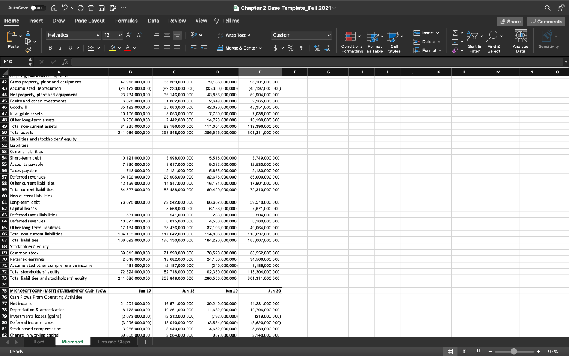Click Merge & Center

coord(239,48)
